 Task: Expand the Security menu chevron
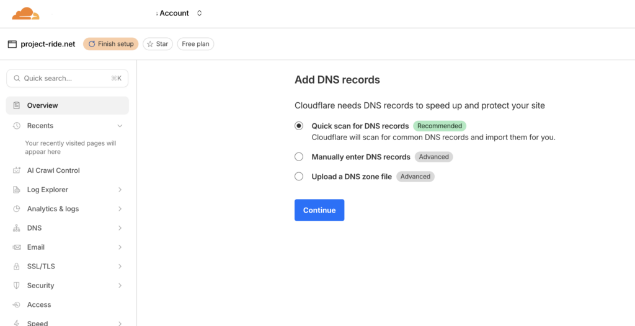tap(120, 286)
